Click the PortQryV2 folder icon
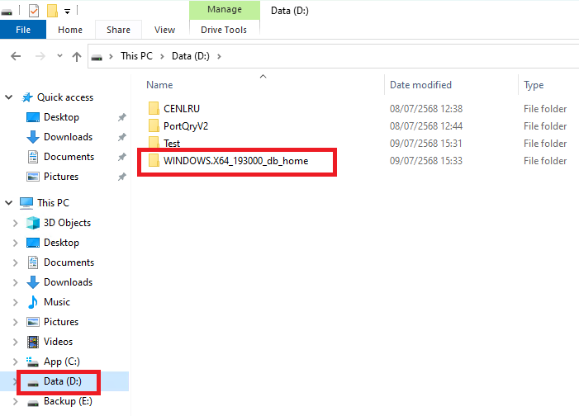Screen dimensions: 579x416 [154, 125]
